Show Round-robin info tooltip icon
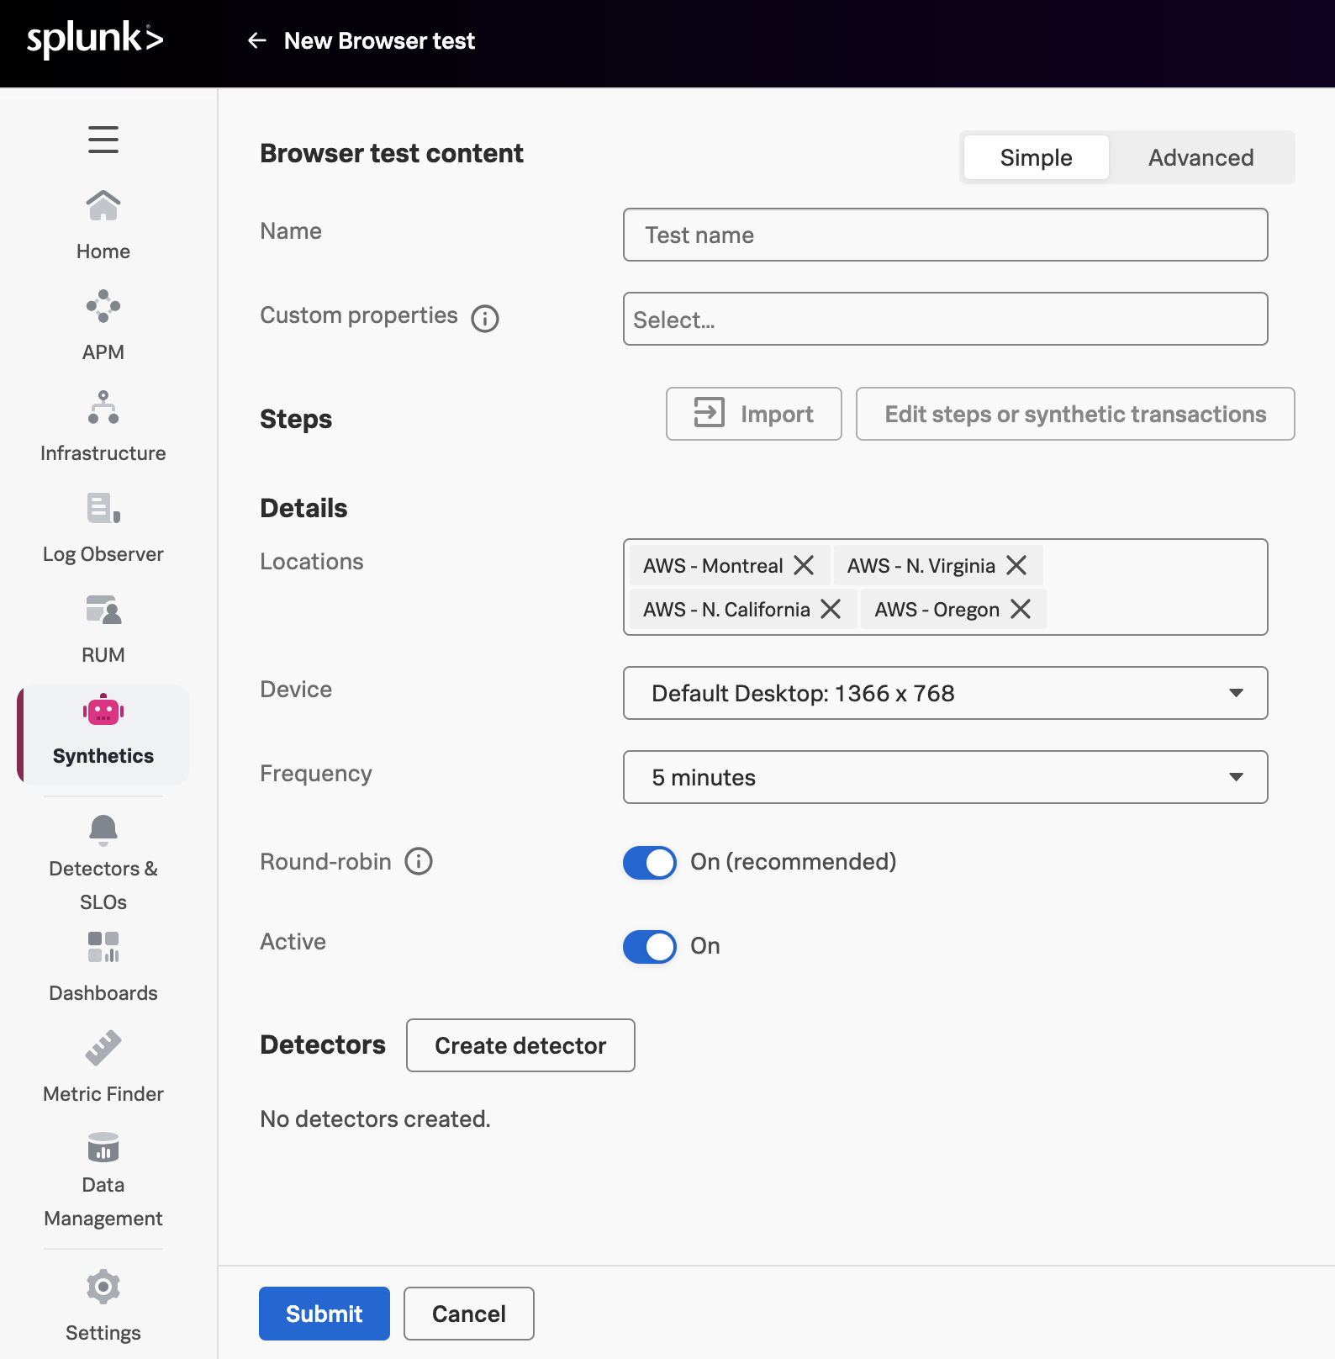Image resolution: width=1335 pixels, height=1359 pixels. [419, 861]
